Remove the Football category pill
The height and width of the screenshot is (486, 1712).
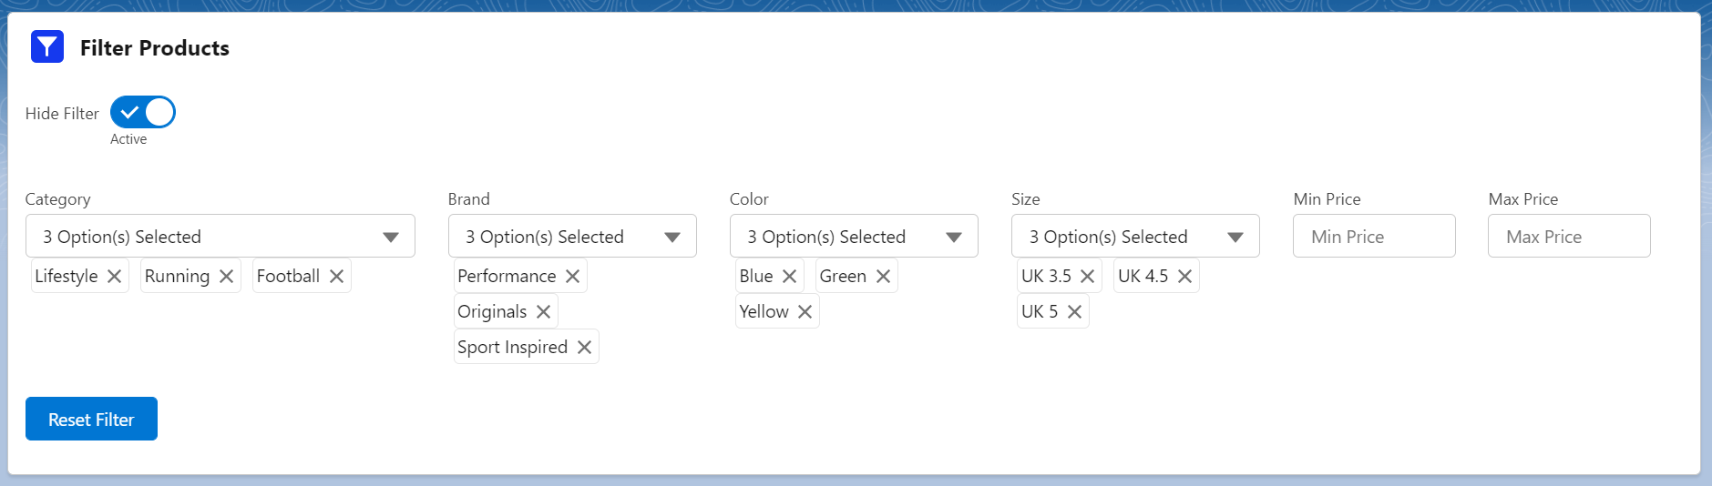336,276
